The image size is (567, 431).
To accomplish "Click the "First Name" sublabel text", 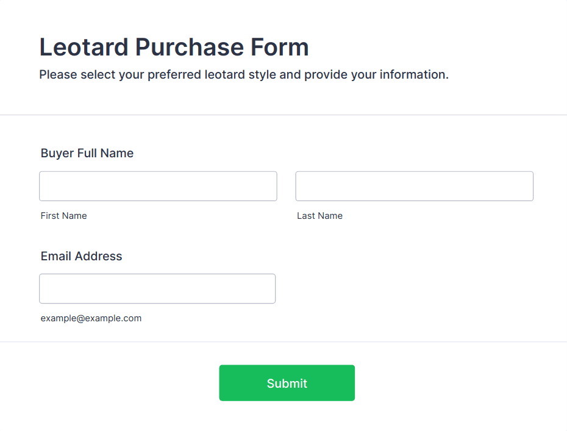I will coord(63,216).
